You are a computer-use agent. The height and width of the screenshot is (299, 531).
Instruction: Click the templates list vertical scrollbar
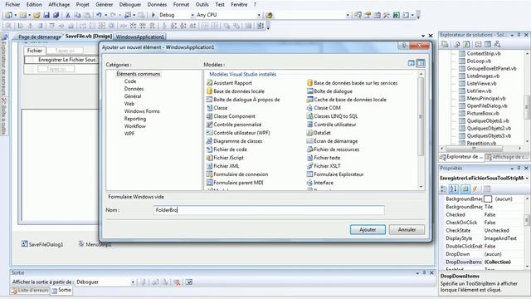(421, 130)
